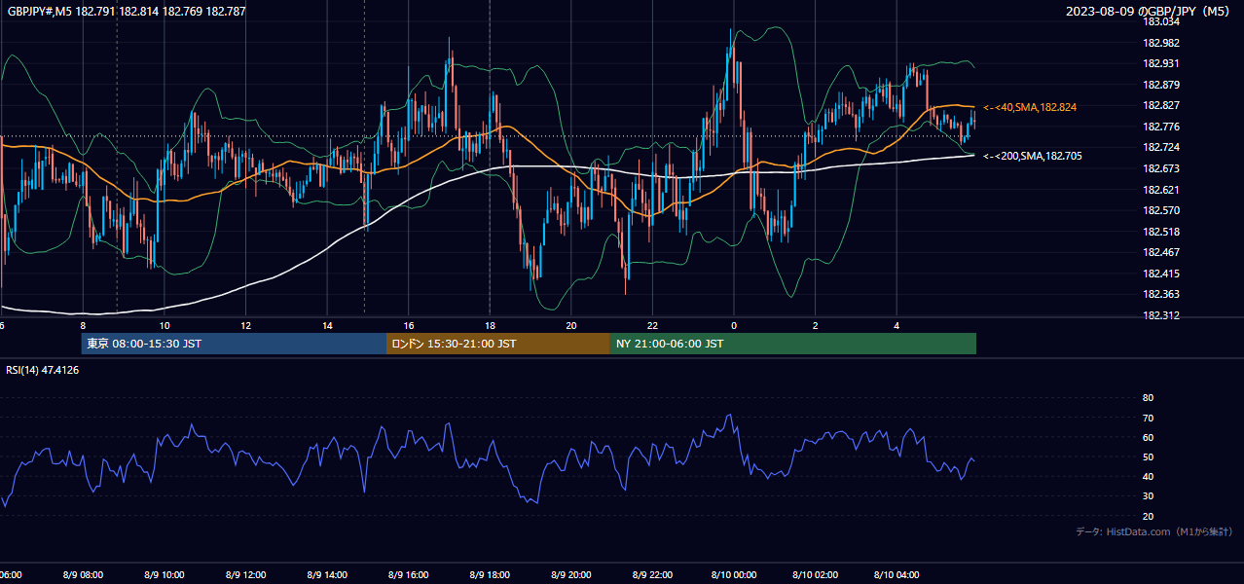This screenshot has height=584, width=1244.
Task: Click the 8/9 18:00 bottom date label
Action: pyautogui.click(x=490, y=574)
